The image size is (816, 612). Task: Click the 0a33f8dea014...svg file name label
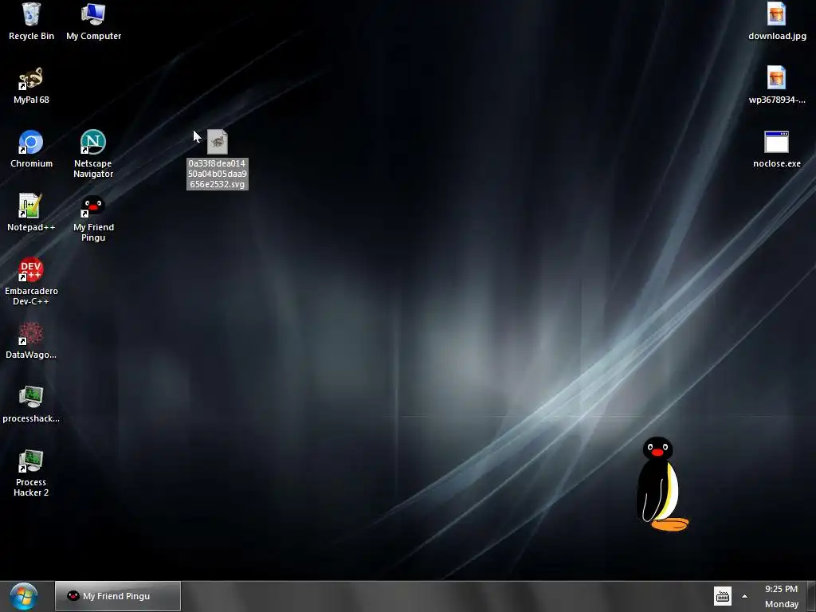[218, 174]
